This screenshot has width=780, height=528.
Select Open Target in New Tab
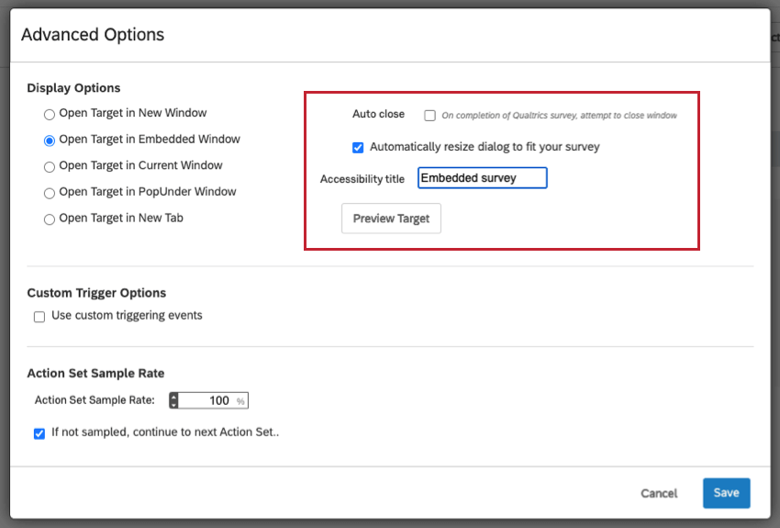tap(50, 219)
